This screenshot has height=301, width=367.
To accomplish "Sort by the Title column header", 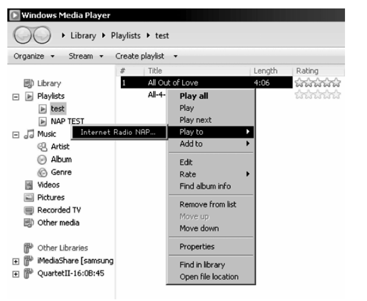I will click(x=197, y=71).
